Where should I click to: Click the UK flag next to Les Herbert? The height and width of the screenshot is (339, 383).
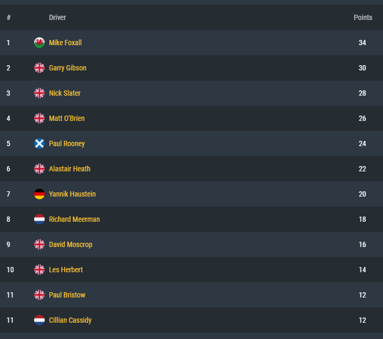point(39,270)
